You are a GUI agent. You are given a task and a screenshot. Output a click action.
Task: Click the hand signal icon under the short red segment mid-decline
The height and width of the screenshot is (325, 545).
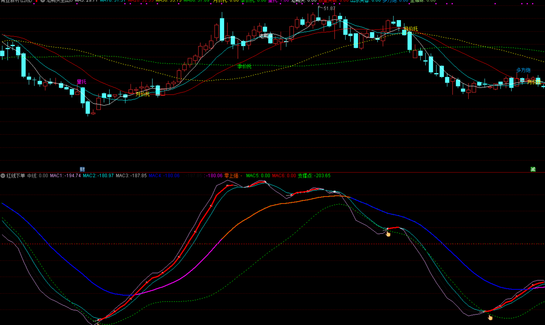click(x=388, y=234)
